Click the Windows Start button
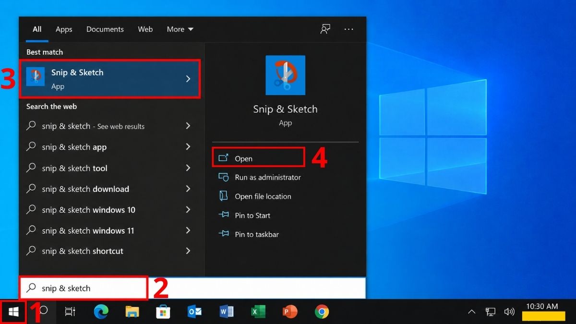576x324 pixels. (x=13, y=312)
